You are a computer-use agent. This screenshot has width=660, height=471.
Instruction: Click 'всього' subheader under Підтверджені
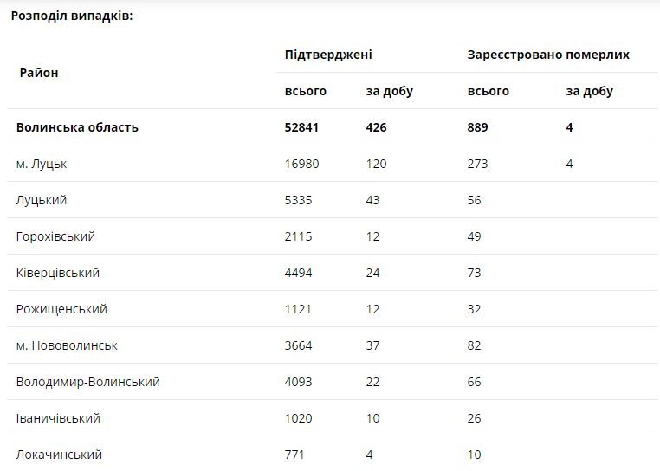305,91
